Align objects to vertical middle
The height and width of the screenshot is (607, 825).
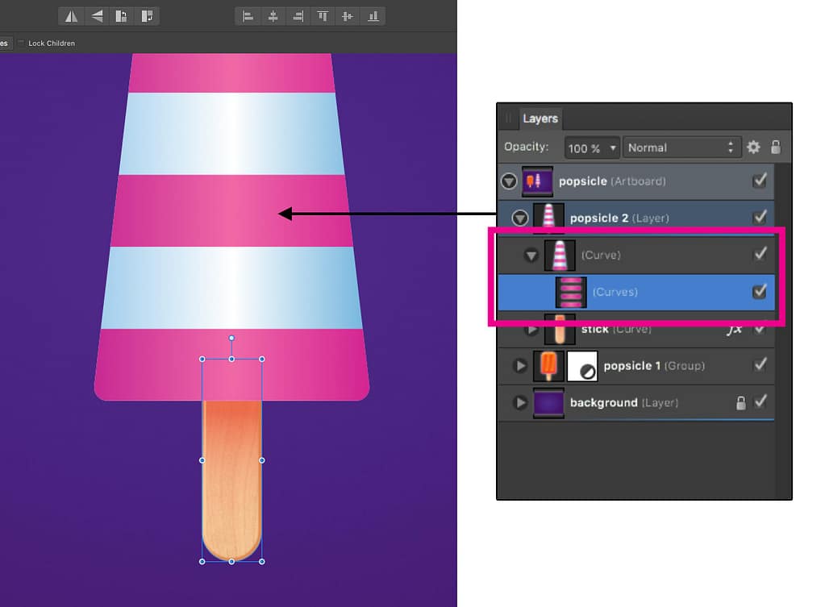[348, 16]
